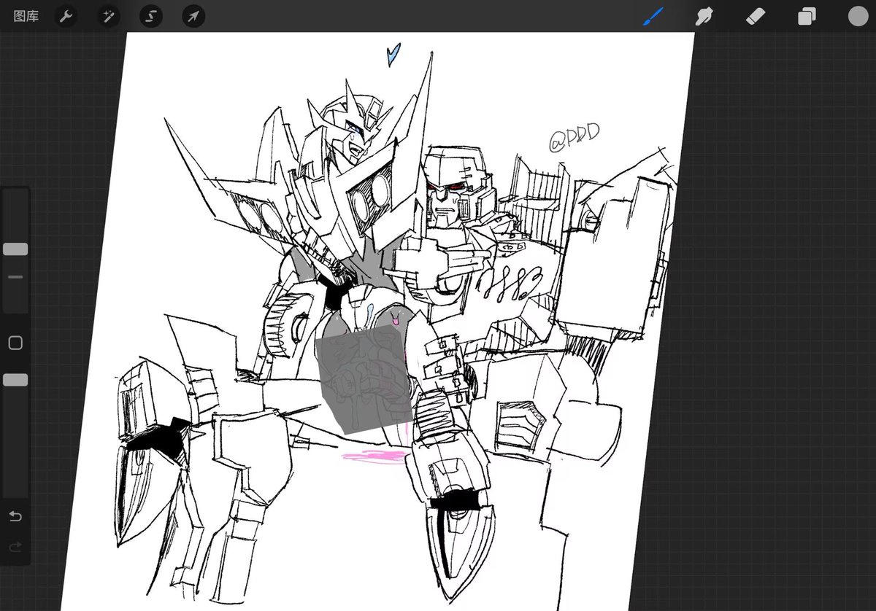Image resolution: width=876 pixels, height=611 pixels.
Task: Open the Adjustments magic wand menu
Action: point(109,16)
